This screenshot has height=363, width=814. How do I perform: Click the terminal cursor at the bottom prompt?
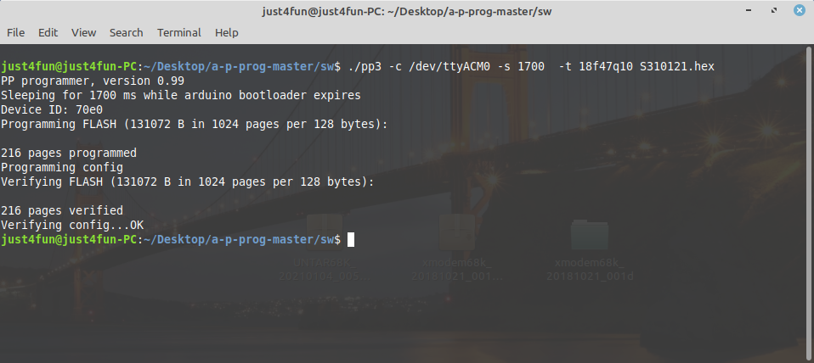tap(351, 240)
